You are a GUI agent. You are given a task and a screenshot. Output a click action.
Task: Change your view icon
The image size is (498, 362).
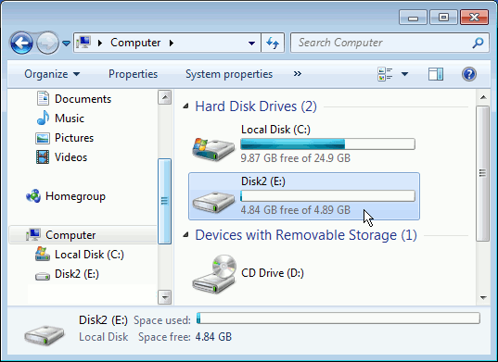385,74
